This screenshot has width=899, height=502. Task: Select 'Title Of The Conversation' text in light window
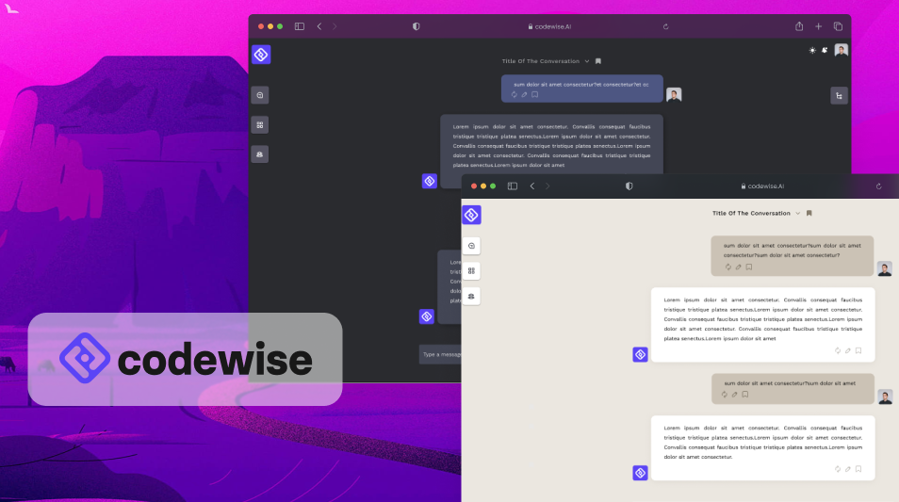pyautogui.click(x=751, y=213)
